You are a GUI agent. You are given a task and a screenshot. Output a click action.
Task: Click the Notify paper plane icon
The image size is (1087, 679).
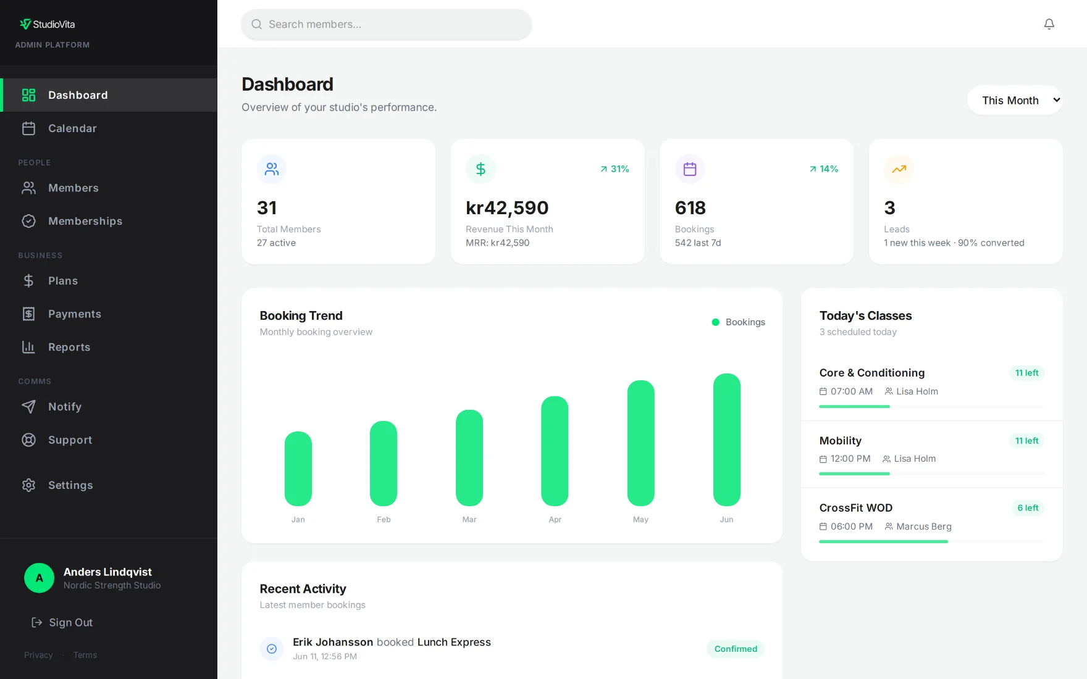pyautogui.click(x=28, y=407)
